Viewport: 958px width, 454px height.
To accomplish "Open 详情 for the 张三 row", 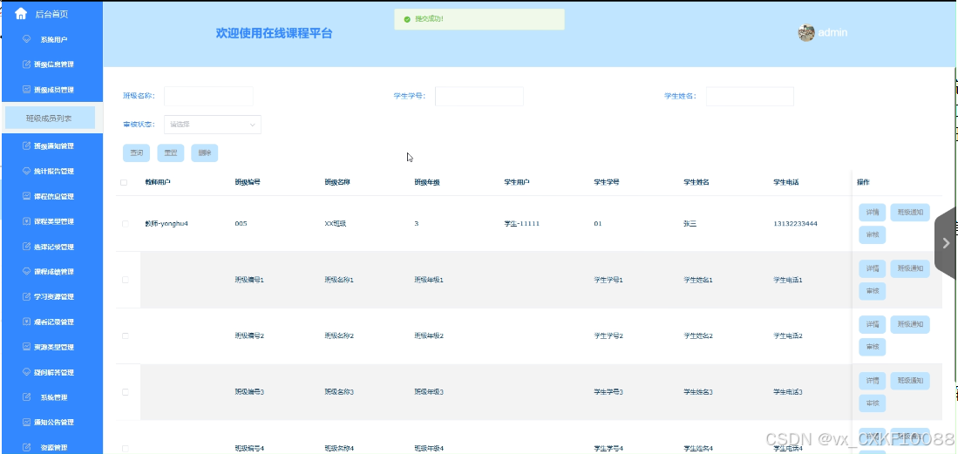I will pyautogui.click(x=873, y=212).
